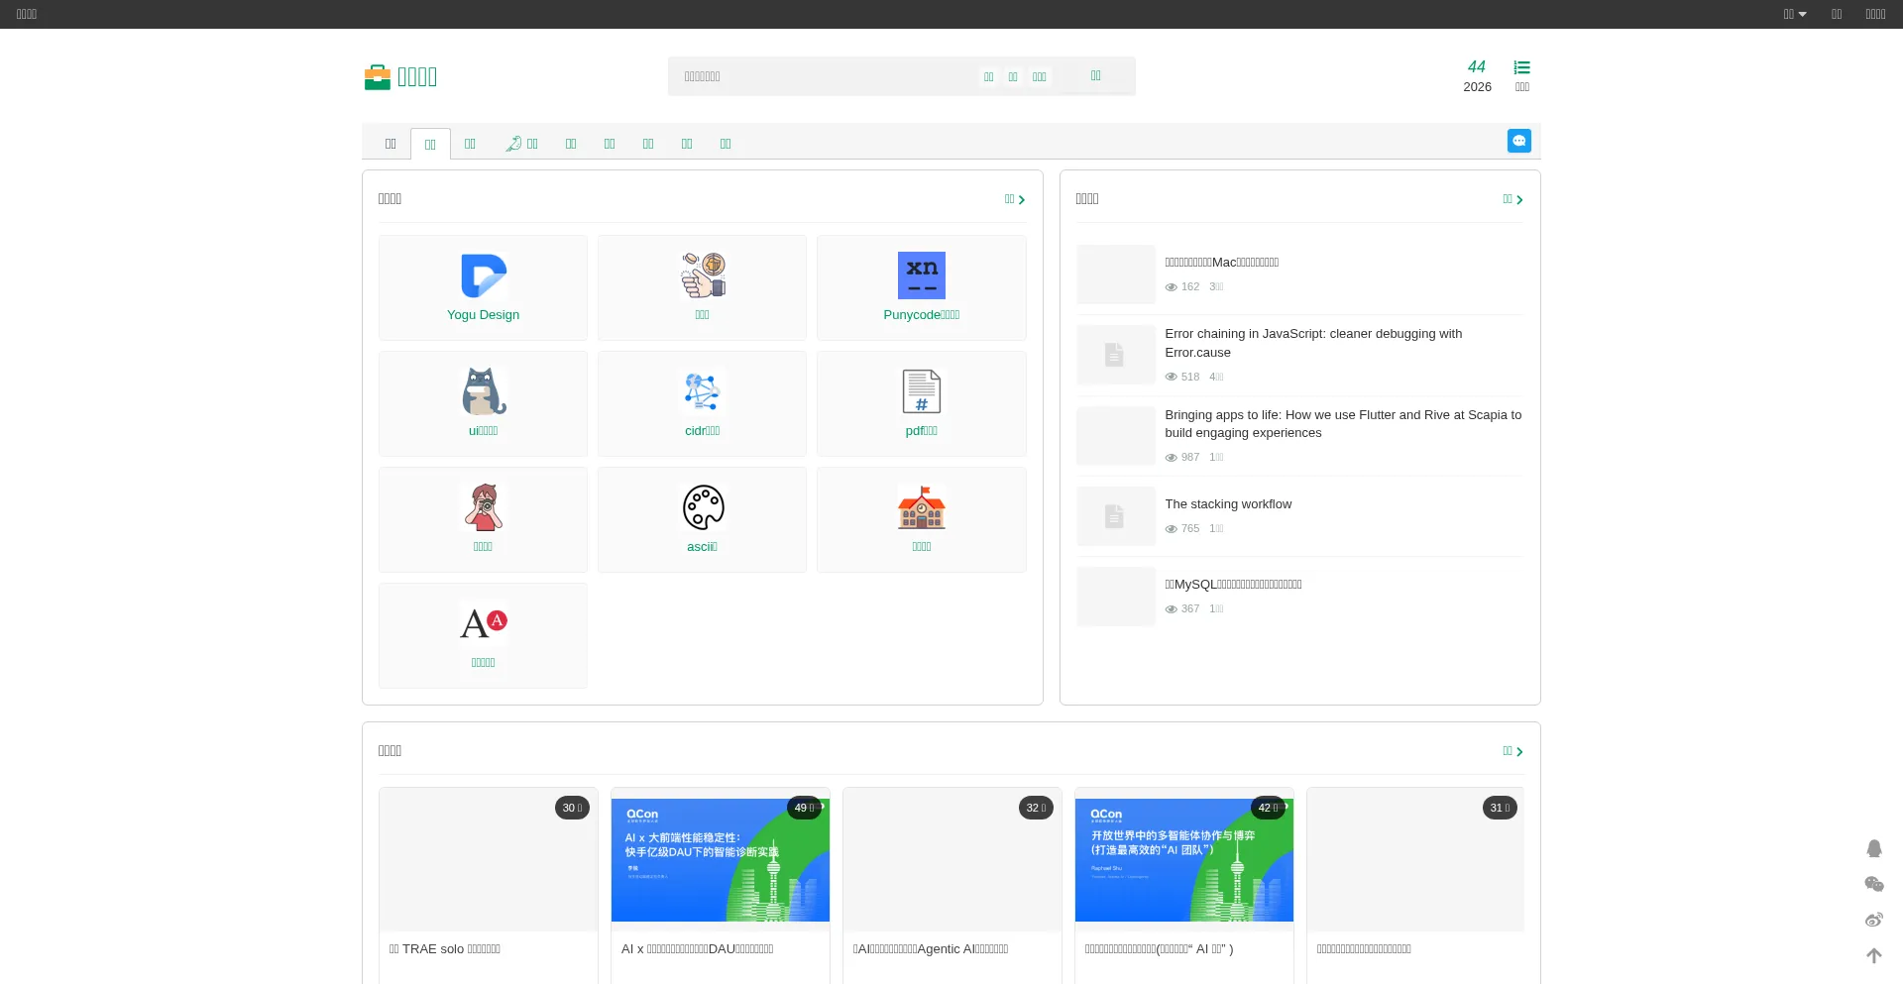Click the Punycode 'xn--' tool icon
Screen dimensions: 1903x984
tap(921, 275)
